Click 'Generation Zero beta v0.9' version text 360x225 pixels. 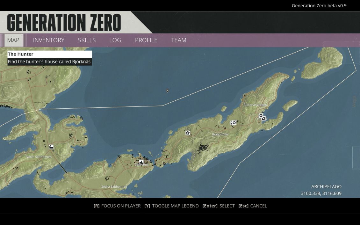pyautogui.click(x=319, y=6)
